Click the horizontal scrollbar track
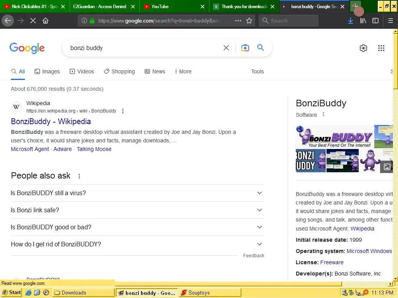The width and height of the screenshot is (398, 298). coord(365,283)
